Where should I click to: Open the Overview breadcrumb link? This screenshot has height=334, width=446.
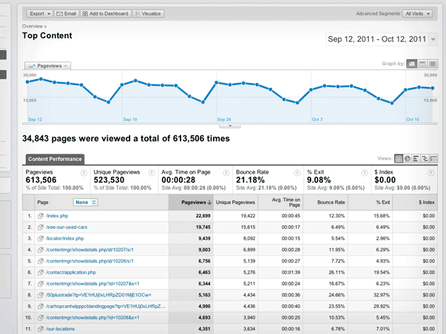click(33, 26)
